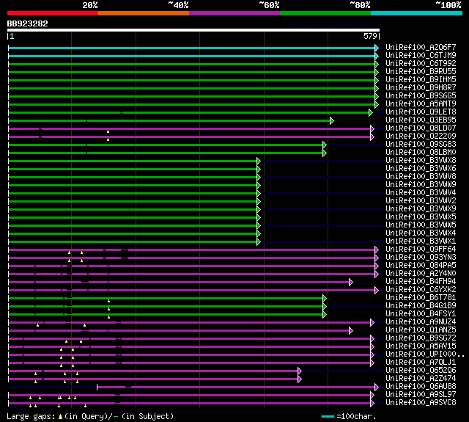This screenshot has width=469, height=422.
Task: Click the UniRef100_A2Y4N0 label
Action: tap(421, 274)
